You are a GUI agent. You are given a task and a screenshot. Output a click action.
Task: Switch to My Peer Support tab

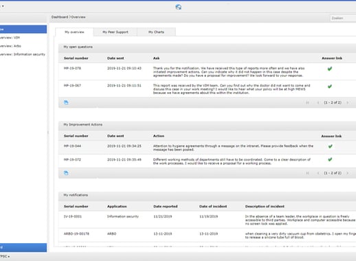pos(115,32)
